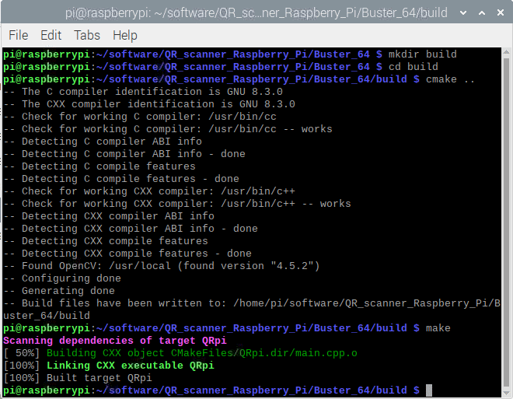Click the scrollbar up arrow
This screenshot has width=513, height=399.
pos(507,51)
